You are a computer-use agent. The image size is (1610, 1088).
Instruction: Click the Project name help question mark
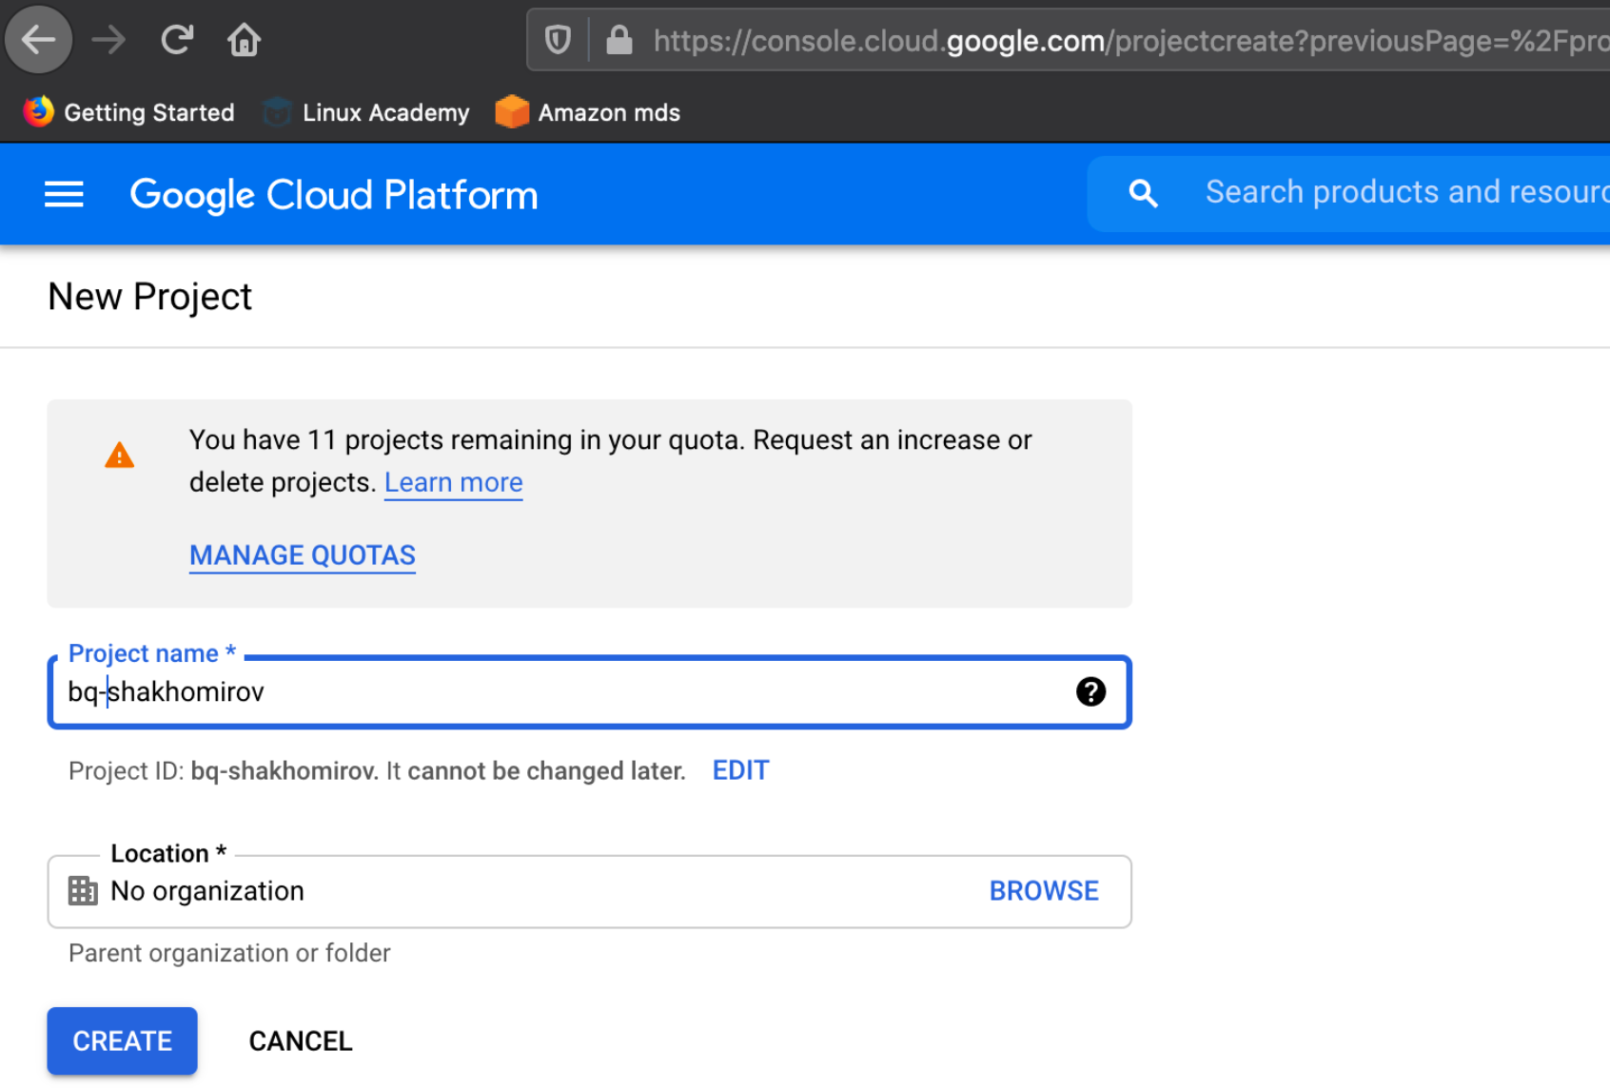1090,691
